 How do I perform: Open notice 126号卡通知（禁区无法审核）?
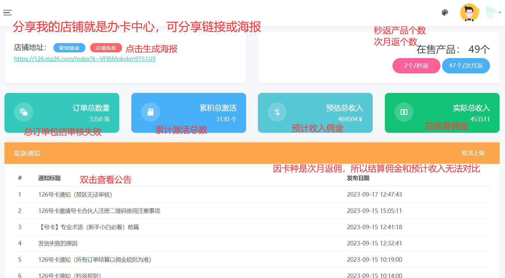tap(75, 195)
